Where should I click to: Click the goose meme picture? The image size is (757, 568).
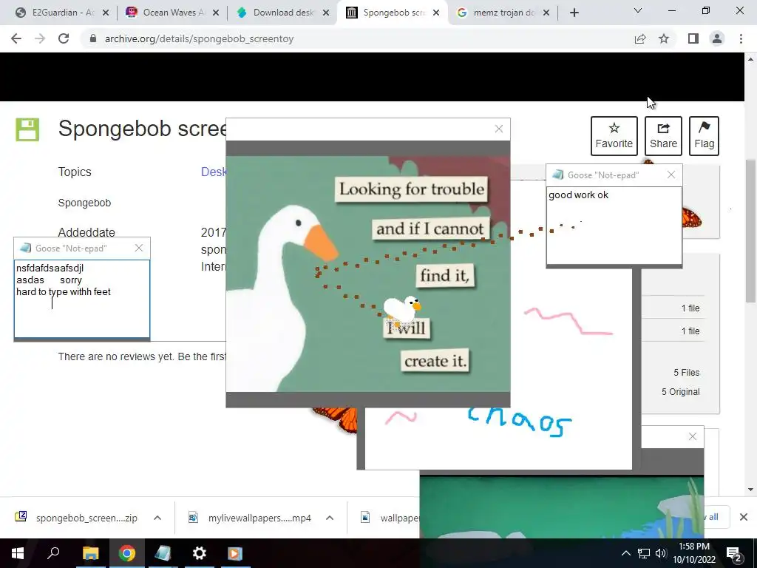(368, 274)
